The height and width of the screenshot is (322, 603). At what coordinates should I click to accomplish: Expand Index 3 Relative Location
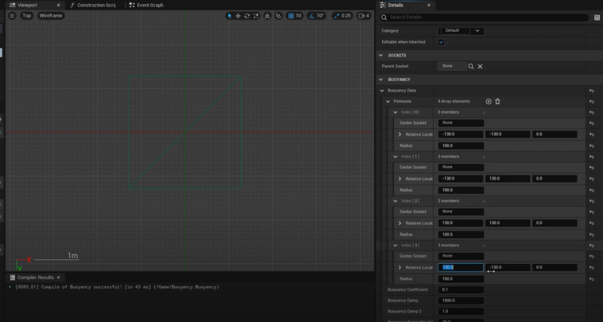[x=400, y=267]
